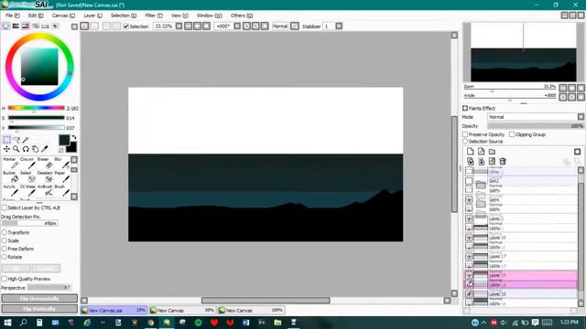Click the Flip Horizontally button
586x329 pixels.
pos(39,299)
